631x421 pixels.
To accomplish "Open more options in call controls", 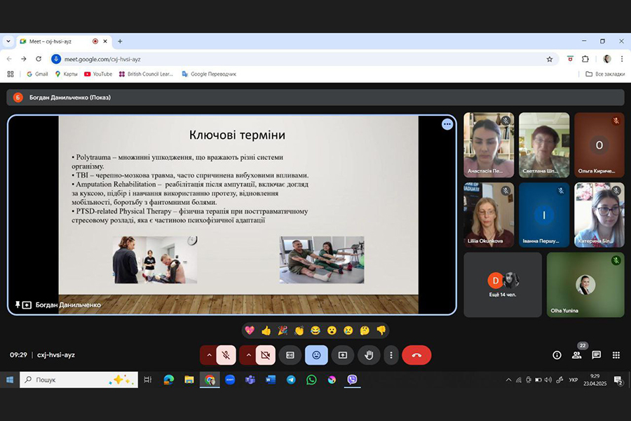I will [391, 355].
